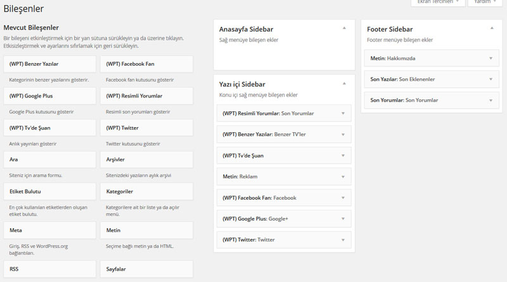Expand (WPT) Resimli Yorumlar: Son Yorumlar arrow
Screen dimensions: 507x282
343,114
